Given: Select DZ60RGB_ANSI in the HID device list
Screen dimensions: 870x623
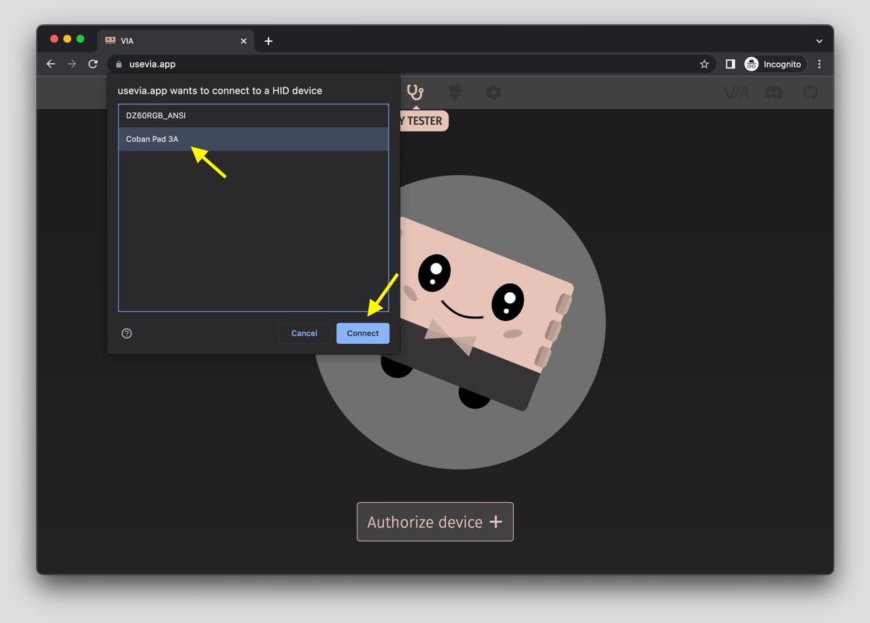Looking at the screenshot, I should pos(253,115).
